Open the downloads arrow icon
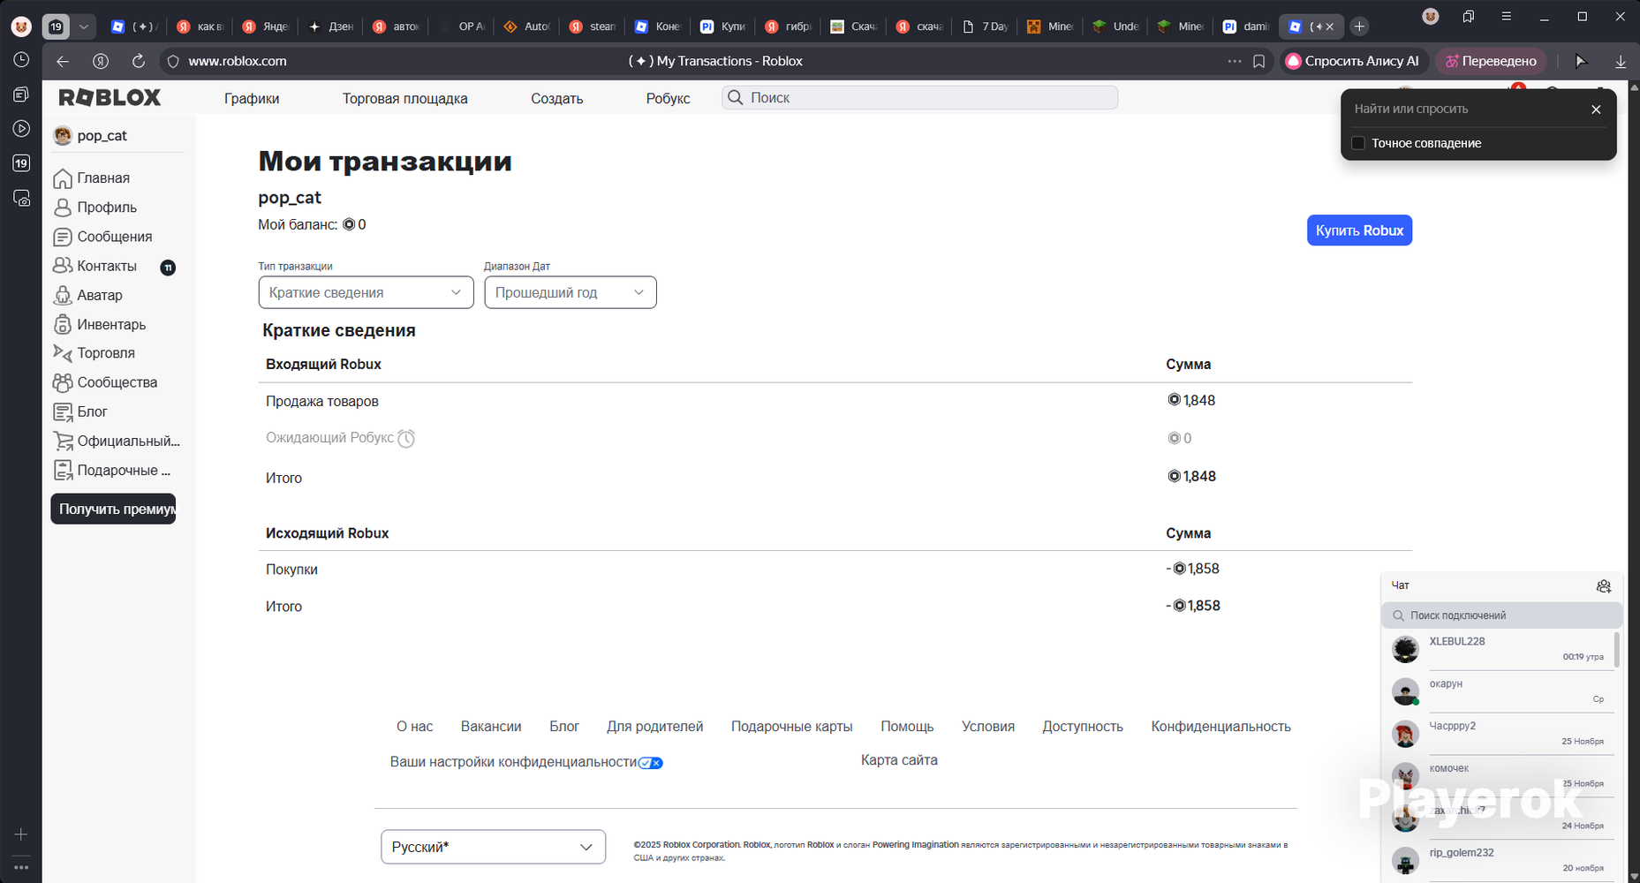The image size is (1640, 883). (1621, 61)
